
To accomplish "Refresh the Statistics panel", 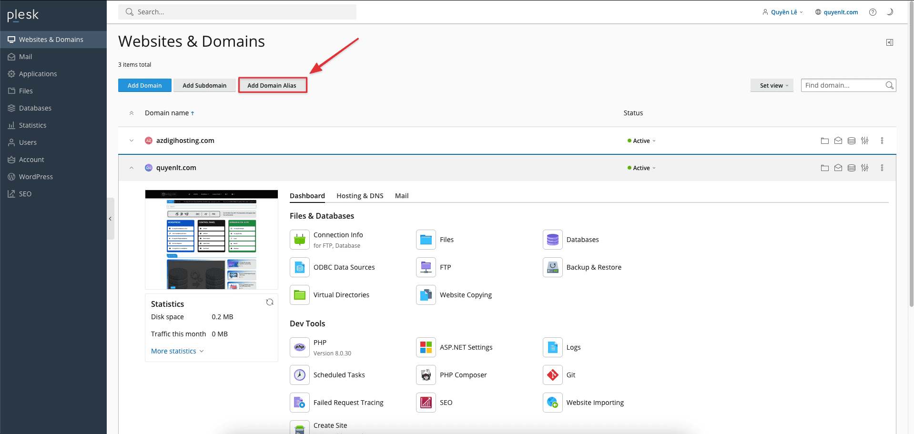I will [270, 302].
